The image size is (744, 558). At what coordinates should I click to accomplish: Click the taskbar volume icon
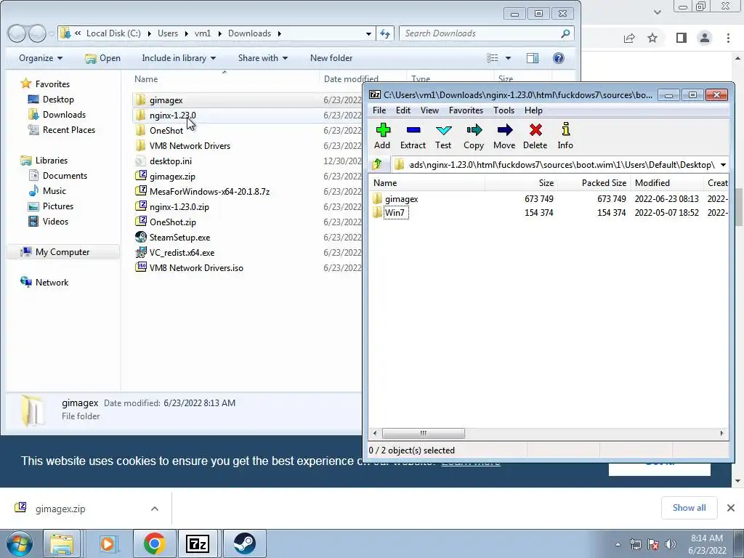(x=670, y=544)
